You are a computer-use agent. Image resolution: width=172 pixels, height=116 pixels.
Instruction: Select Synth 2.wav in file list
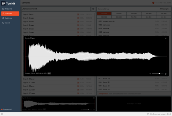[x=58, y=18]
